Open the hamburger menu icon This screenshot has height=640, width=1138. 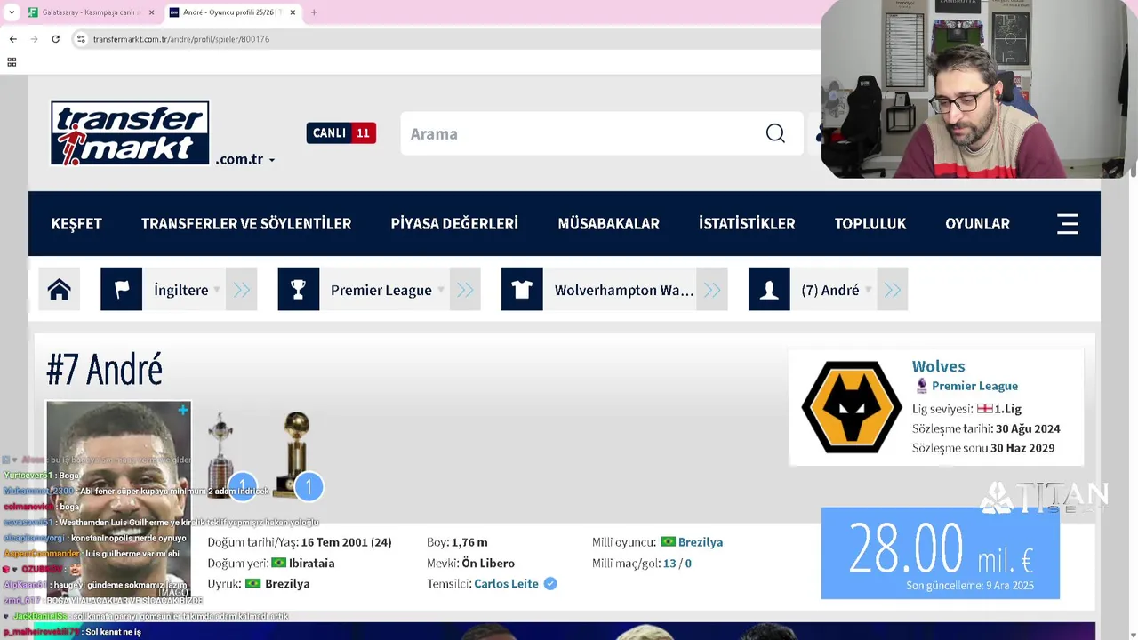click(1068, 224)
